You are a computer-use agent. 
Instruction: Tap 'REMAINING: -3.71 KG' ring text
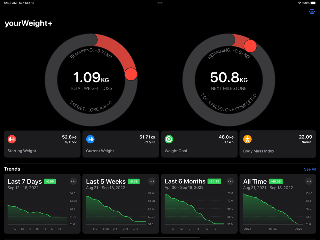(91, 53)
